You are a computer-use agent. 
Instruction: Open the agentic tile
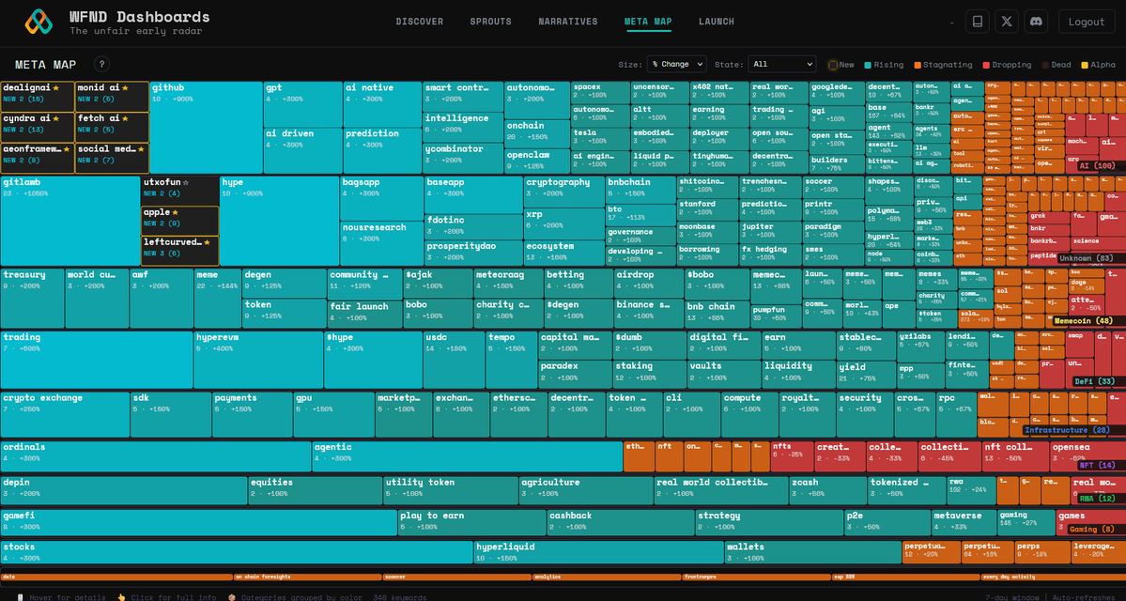pyautogui.click(x=468, y=456)
